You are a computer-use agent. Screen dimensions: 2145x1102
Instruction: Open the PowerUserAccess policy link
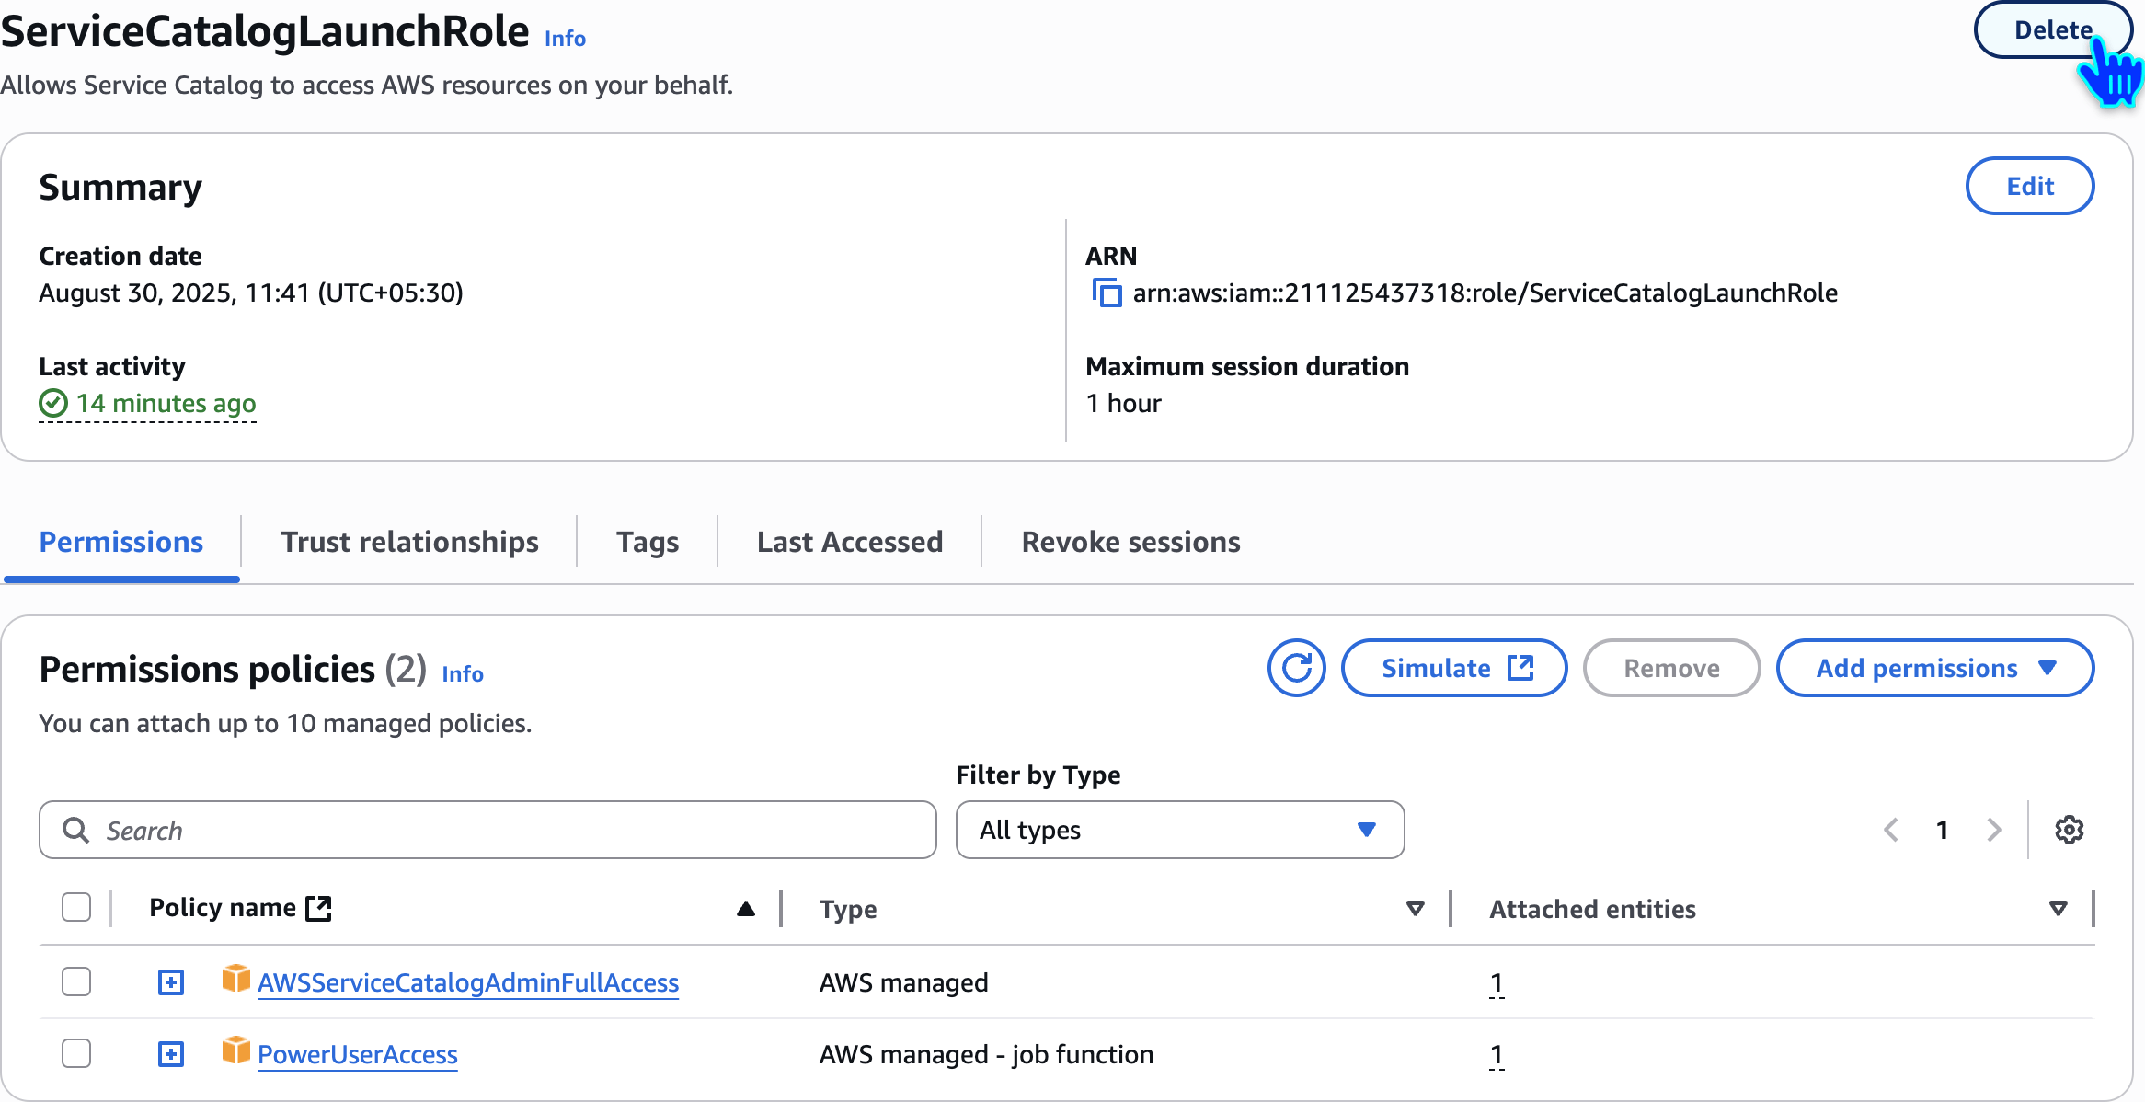(357, 1054)
